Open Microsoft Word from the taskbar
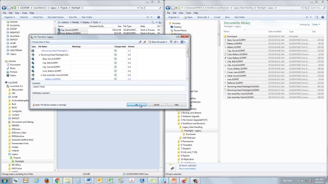The width and height of the screenshot is (328, 184). [89, 181]
